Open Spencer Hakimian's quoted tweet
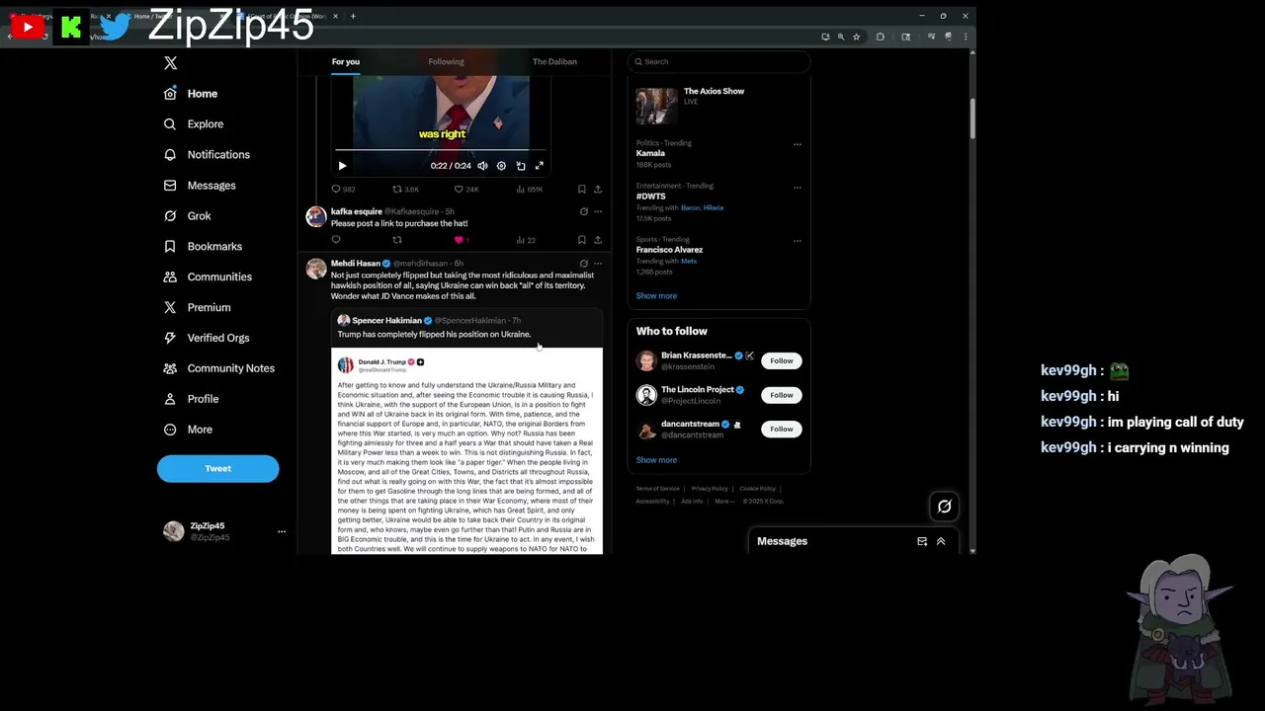This screenshot has width=1265, height=711. (x=466, y=432)
